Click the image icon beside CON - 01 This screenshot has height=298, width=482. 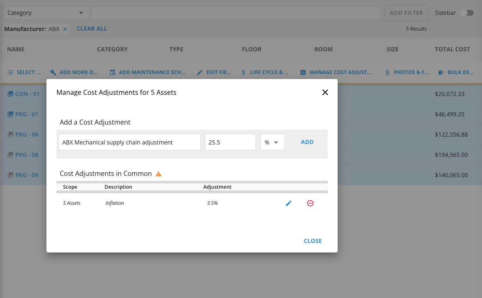click(10, 94)
